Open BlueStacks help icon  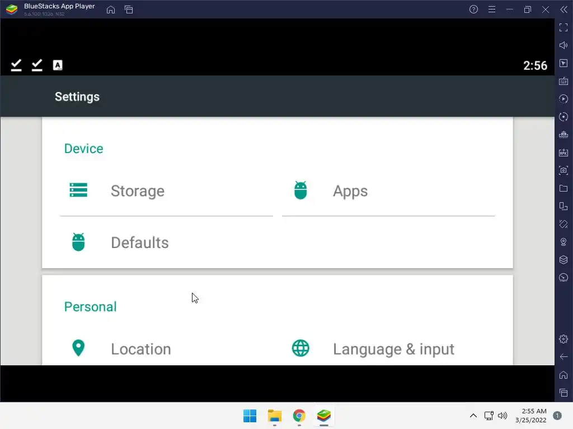pos(473,9)
